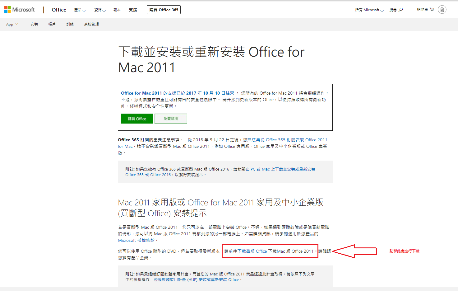Screen dimensions: 458x291
Task: Go to the Office home link
Action: 59,10
